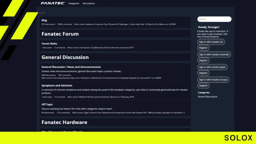Screen dimensions: 256x144
Task: Open Dominic Brennan link under Forum Rules
Action: point(111,48)
